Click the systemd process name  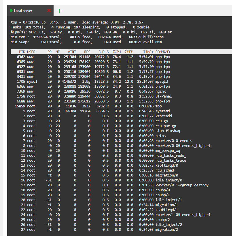pos(162,111)
